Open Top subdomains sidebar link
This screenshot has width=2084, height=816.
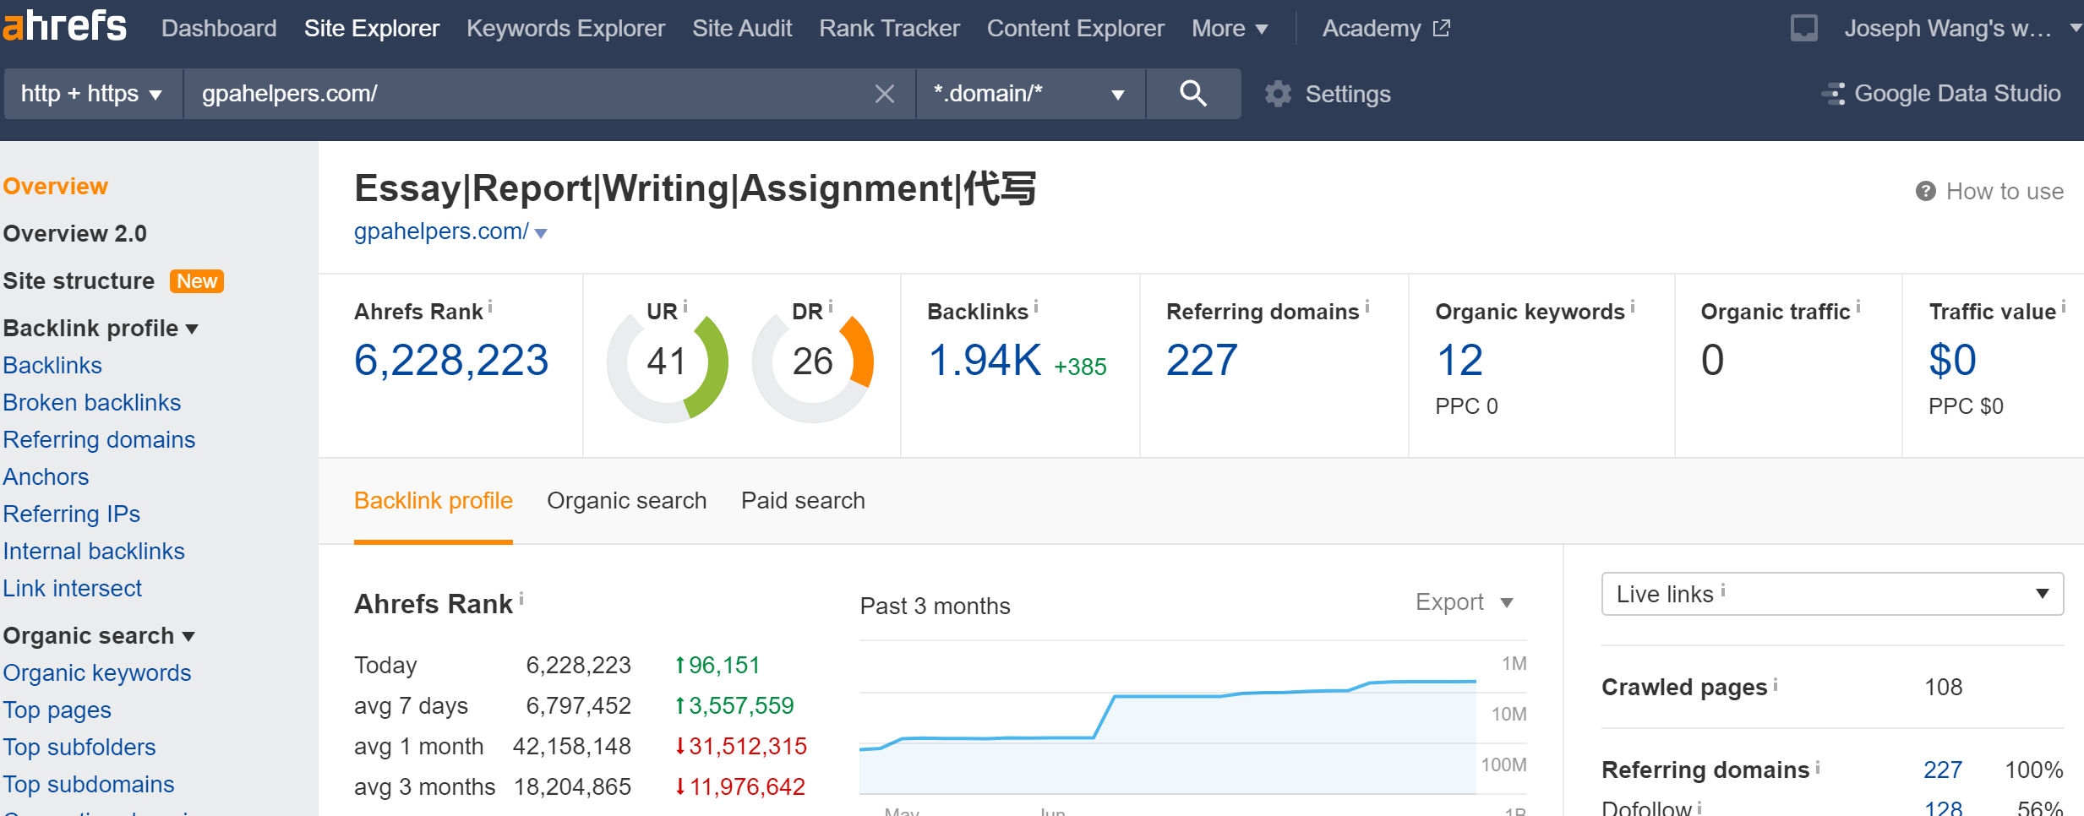click(89, 784)
